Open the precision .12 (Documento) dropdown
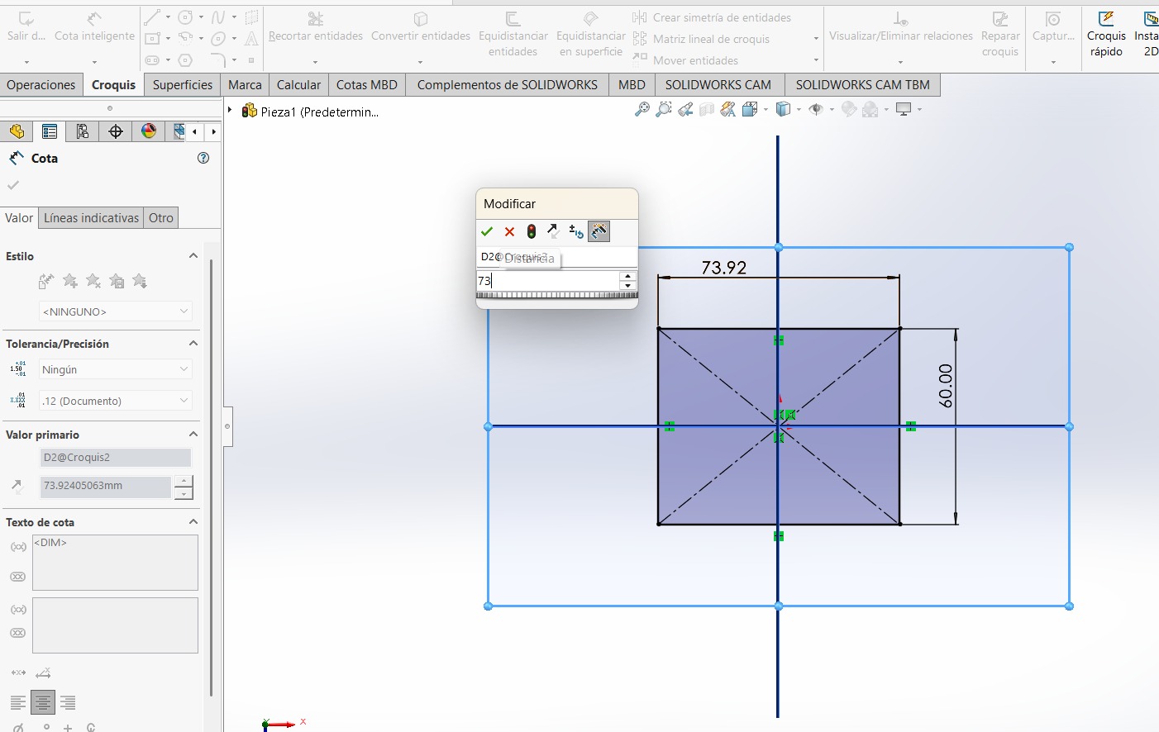 116,401
